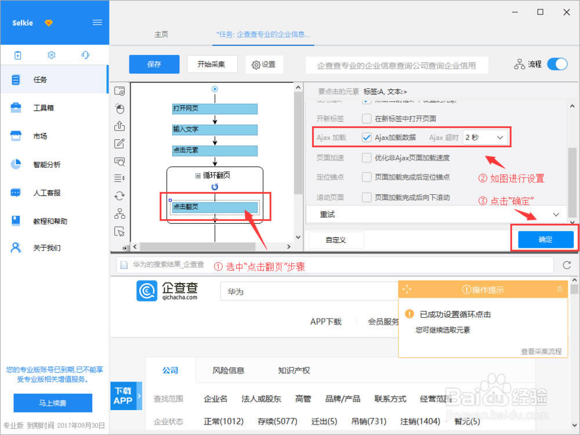Enable 在新标签中打开页面 checkbox

367,118
